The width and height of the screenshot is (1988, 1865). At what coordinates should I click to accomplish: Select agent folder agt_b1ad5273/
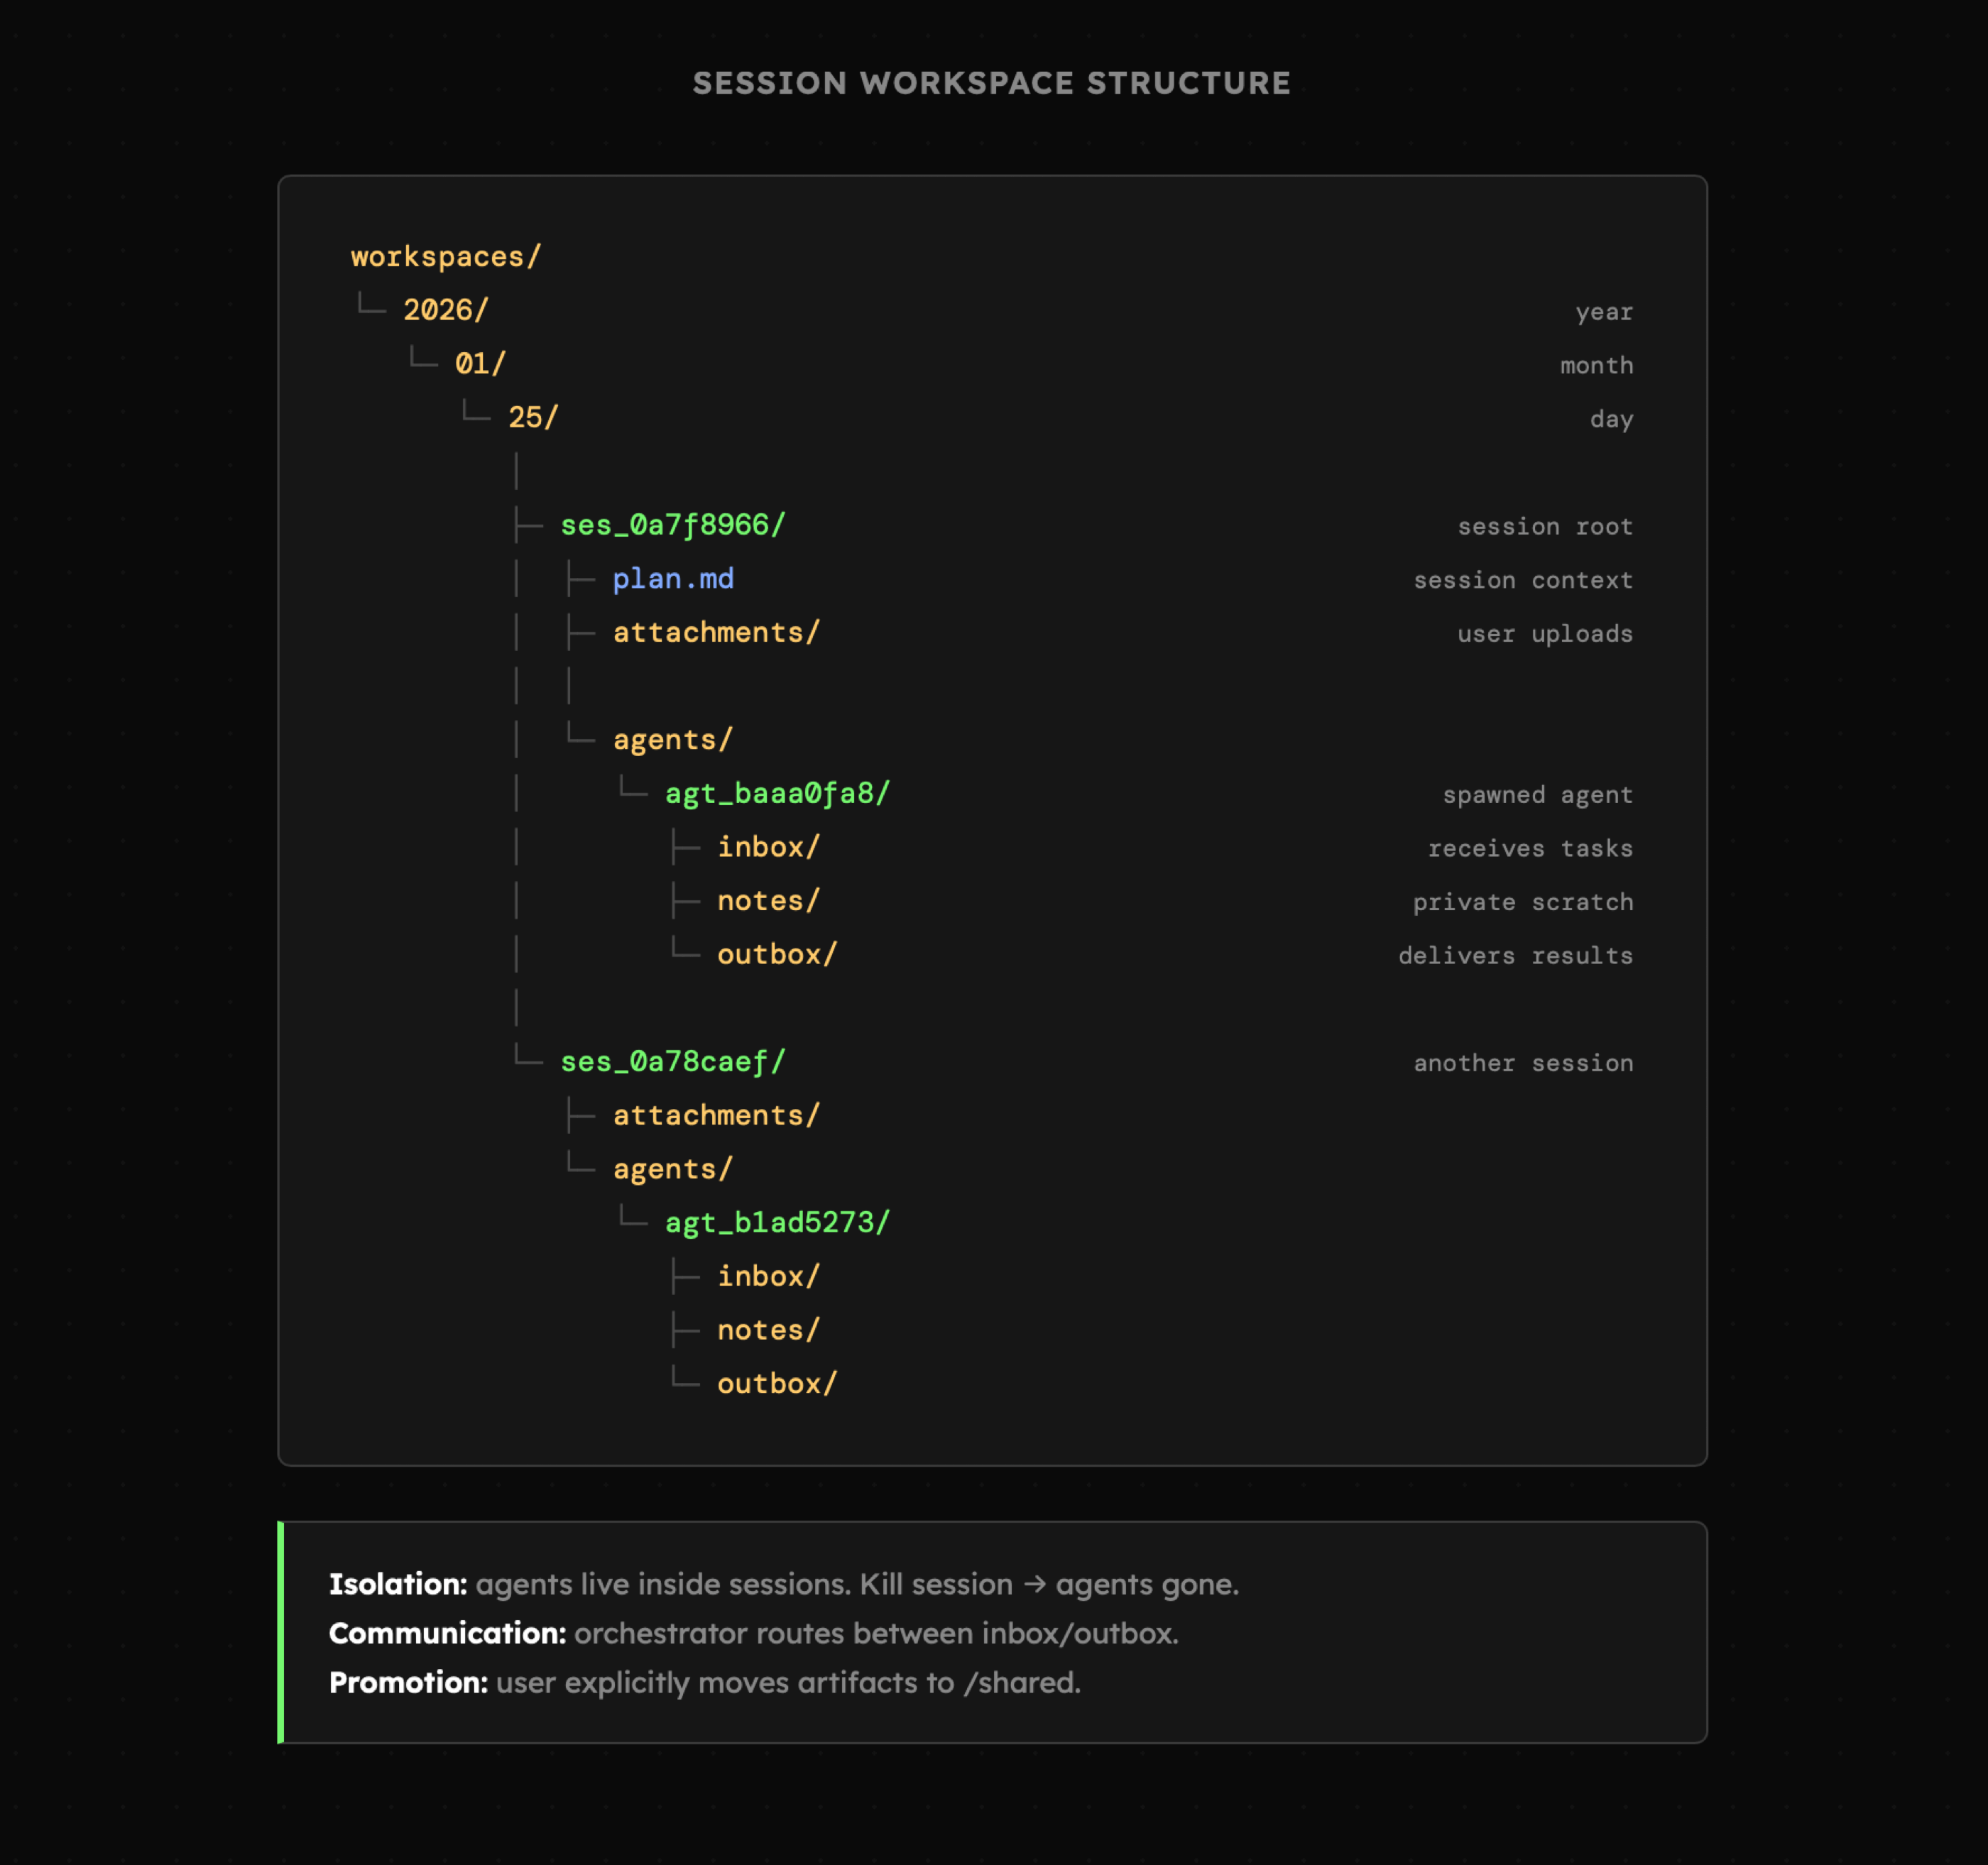(776, 1223)
